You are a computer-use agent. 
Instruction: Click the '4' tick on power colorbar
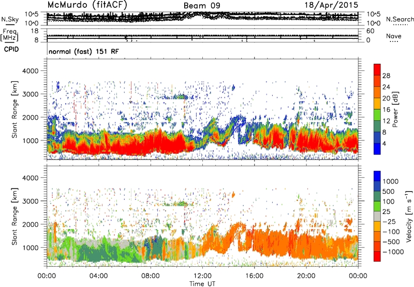click(x=384, y=143)
